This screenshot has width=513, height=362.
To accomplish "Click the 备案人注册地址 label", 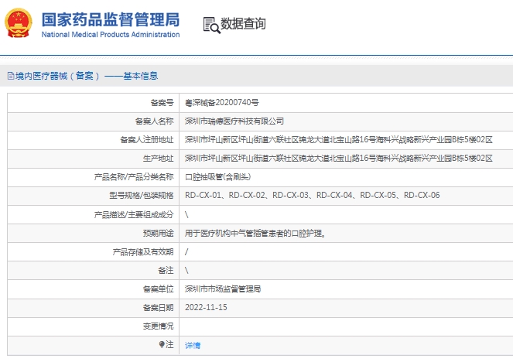I will point(147,140).
